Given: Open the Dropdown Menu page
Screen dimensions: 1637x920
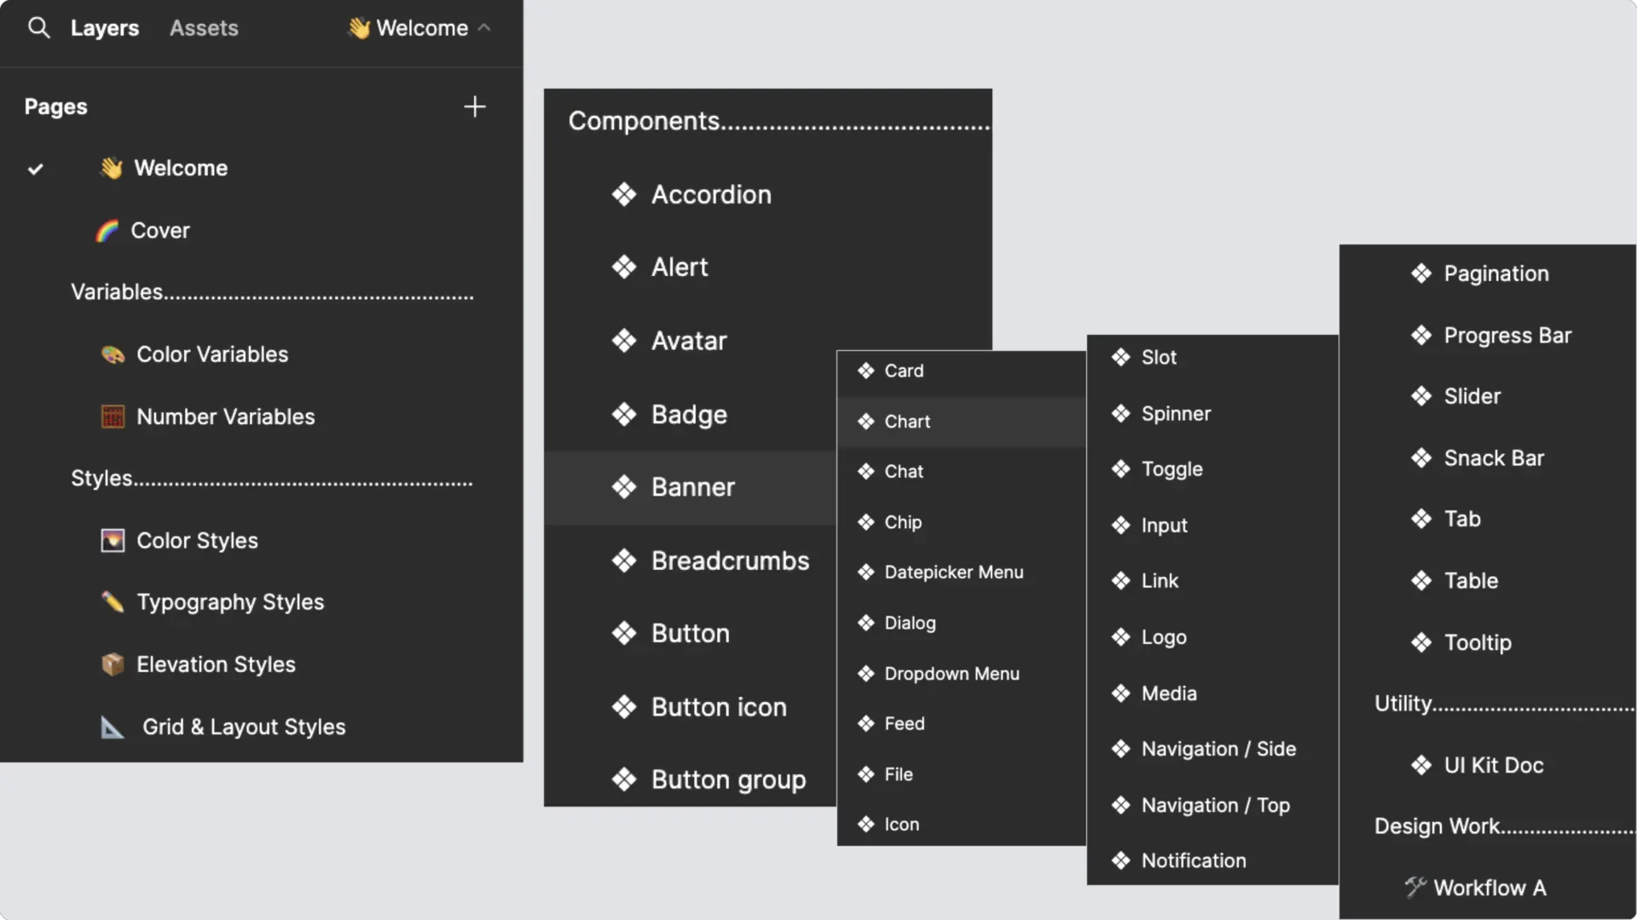Looking at the screenshot, I should (952, 674).
